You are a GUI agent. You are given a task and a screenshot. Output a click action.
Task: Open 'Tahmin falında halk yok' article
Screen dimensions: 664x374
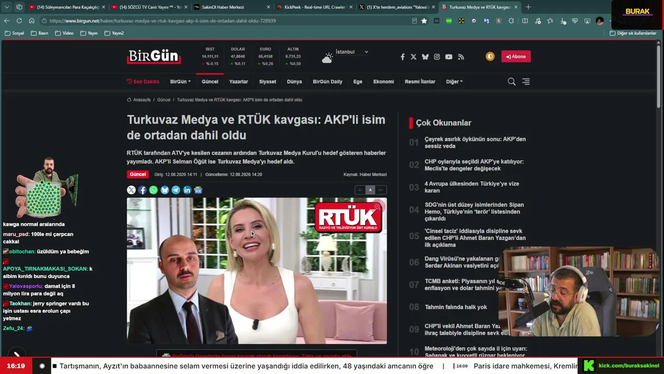(456, 307)
